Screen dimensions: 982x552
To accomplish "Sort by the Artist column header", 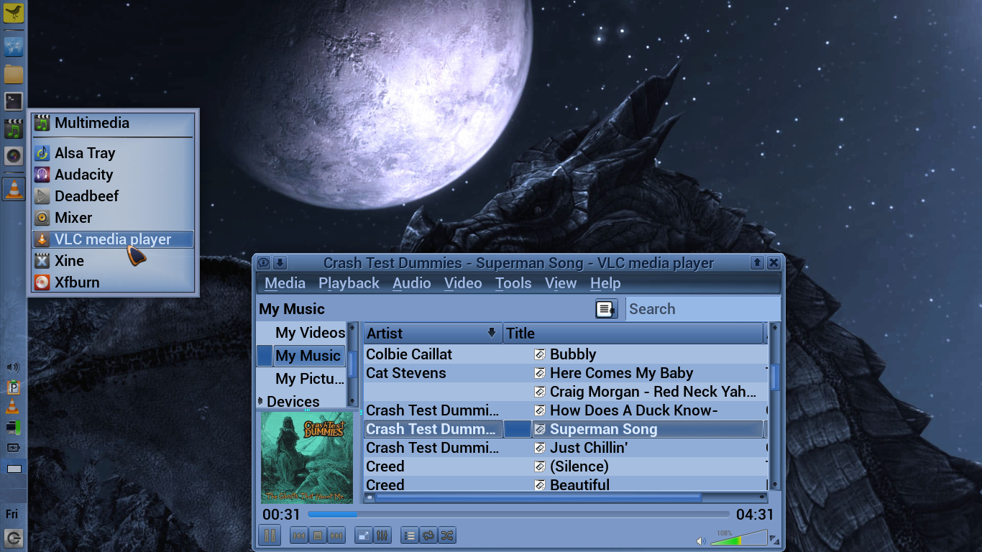I will tap(433, 333).
